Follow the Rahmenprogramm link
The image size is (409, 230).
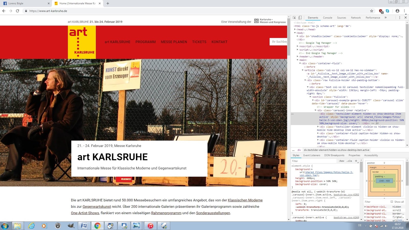(x=166, y=213)
